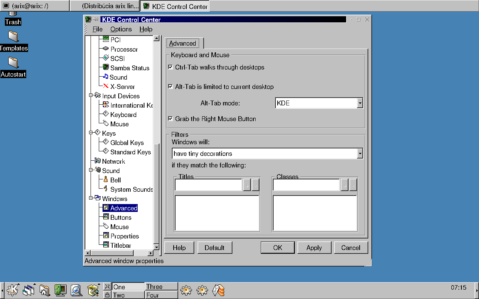Image resolution: width=479 pixels, height=299 pixels.
Task: Click the Samba Status icon
Action: coord(106,68)
